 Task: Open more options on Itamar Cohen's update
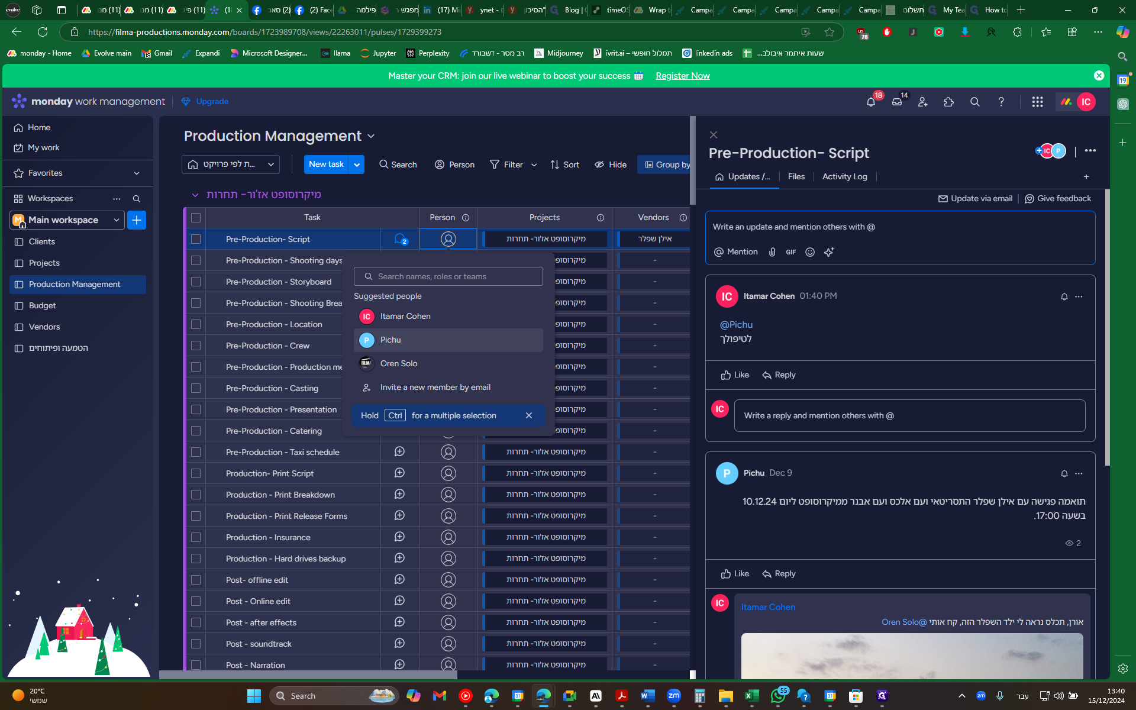point(1079,296)
